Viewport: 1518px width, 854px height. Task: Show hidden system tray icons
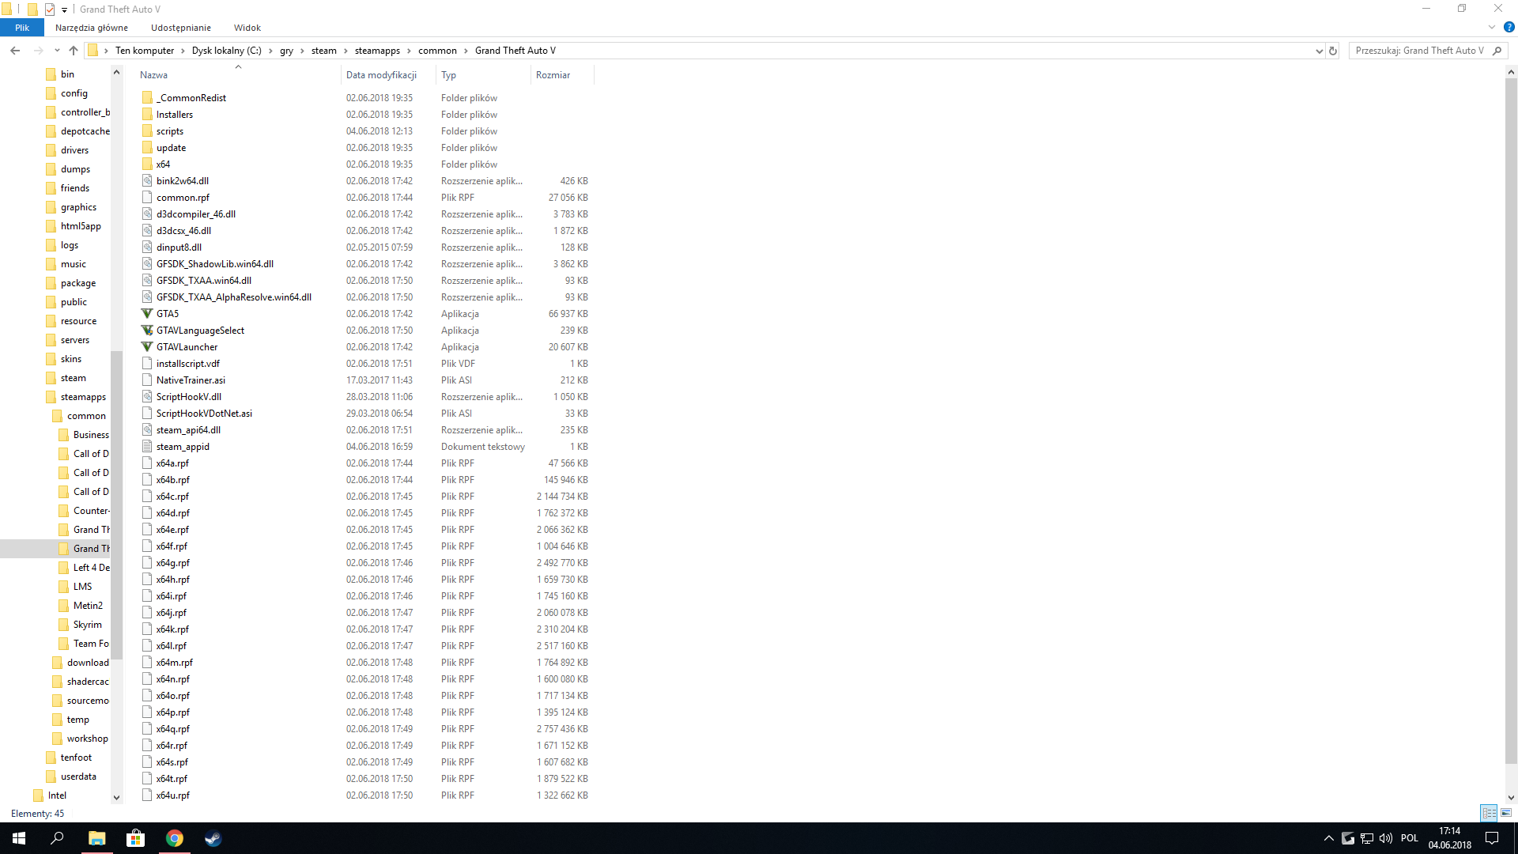1329,838
